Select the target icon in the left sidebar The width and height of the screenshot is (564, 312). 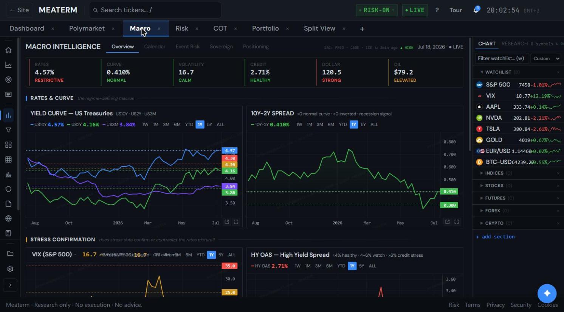pyautogui.click(x=8, y=80)
